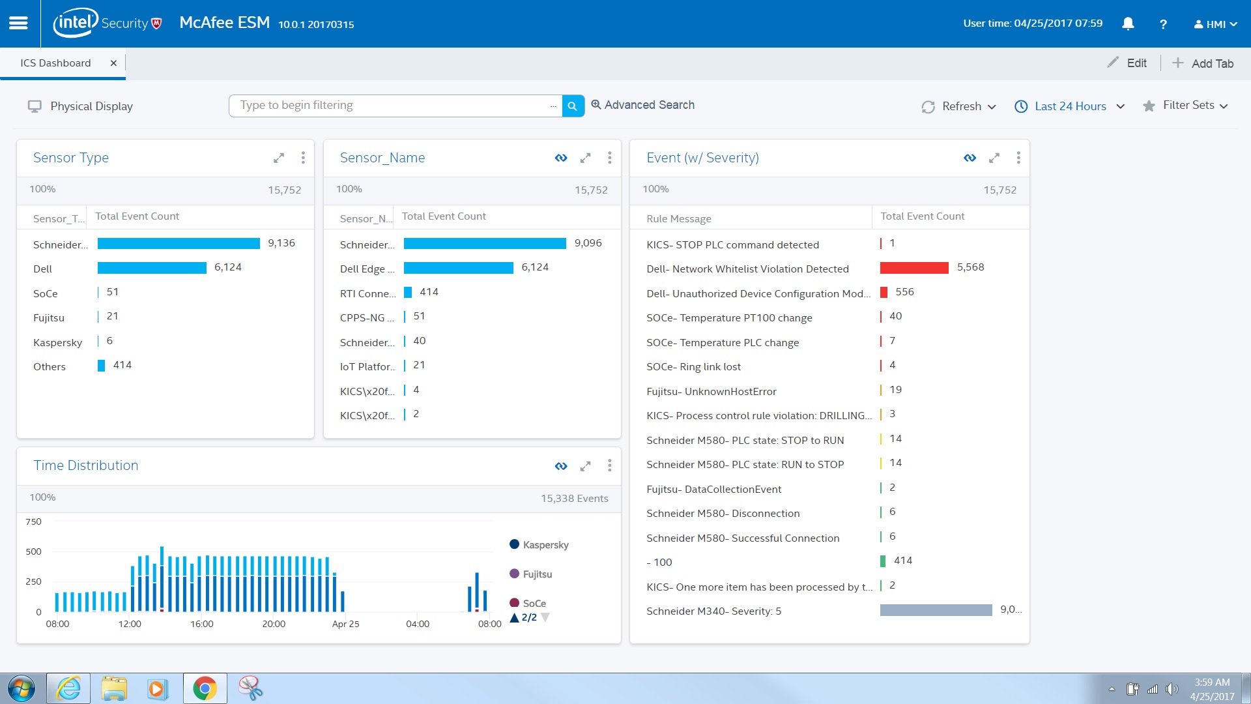The height and width of the screenshot is (704, 1251).
Task: Select SOCe- Ring link lost event
Action: [x=829, y=366]
